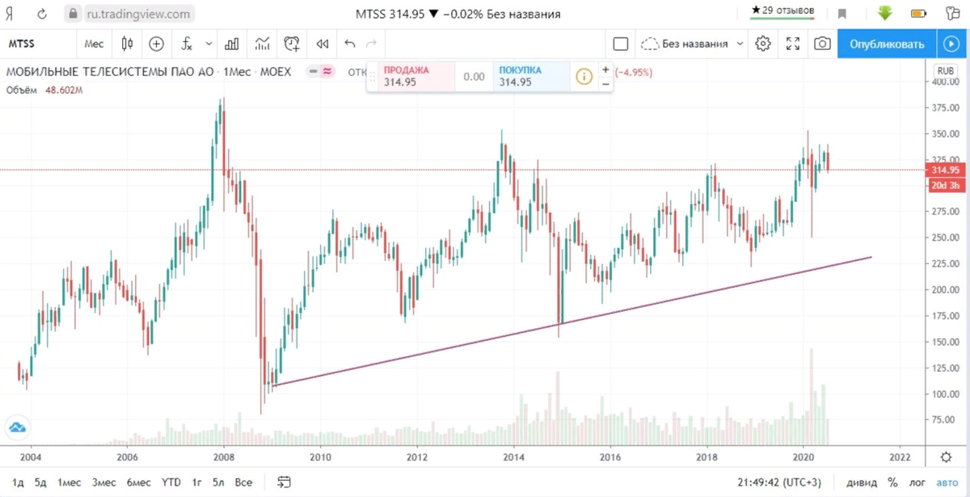
Task: Select chart layout square icon
Action: (x=621, y=44)
